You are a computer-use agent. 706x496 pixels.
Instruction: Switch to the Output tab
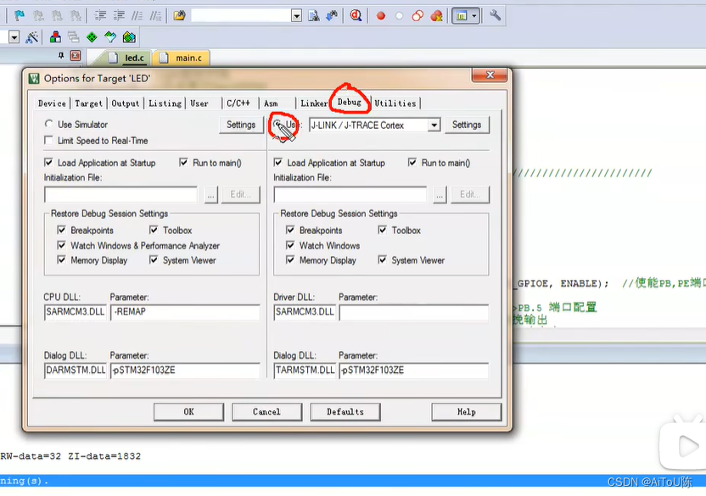coord(126,103)
